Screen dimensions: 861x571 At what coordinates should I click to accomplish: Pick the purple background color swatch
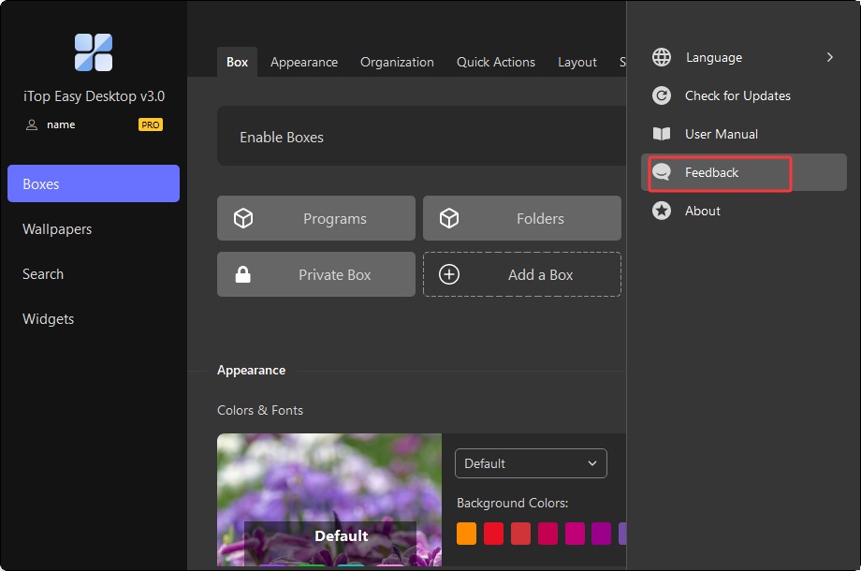(x=602, y=534)
